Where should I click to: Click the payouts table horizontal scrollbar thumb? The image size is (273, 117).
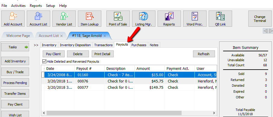(114, 113)
